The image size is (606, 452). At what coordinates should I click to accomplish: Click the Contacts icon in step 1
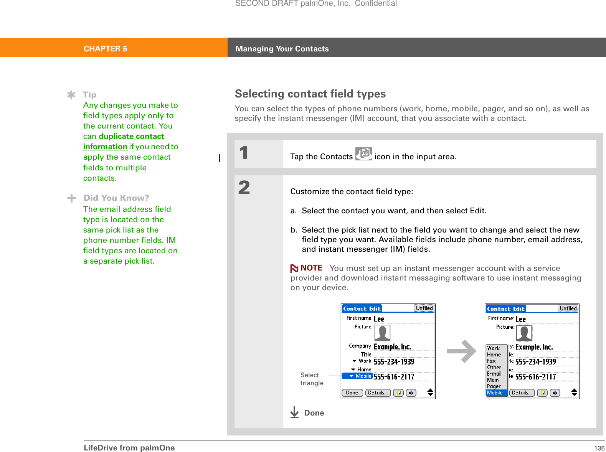(363, 154)
